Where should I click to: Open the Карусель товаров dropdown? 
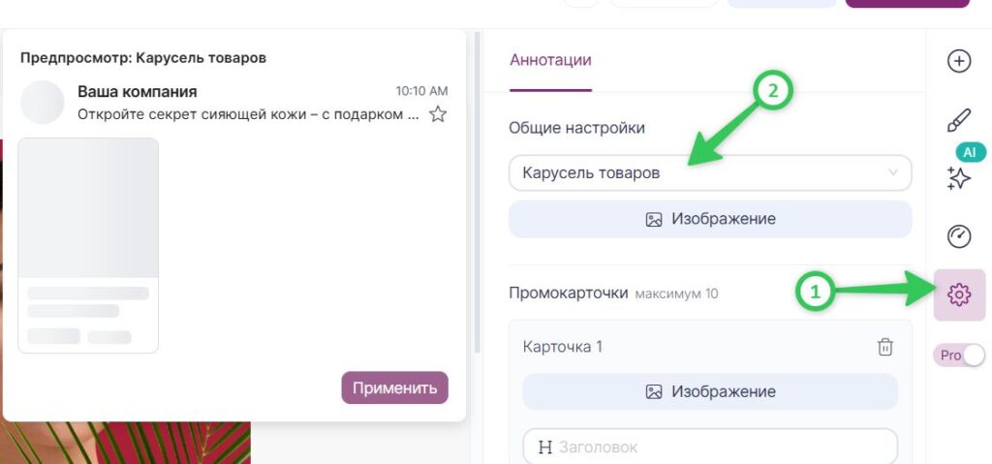point(710,172)
